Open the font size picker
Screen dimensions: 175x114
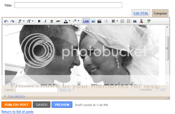29,21
